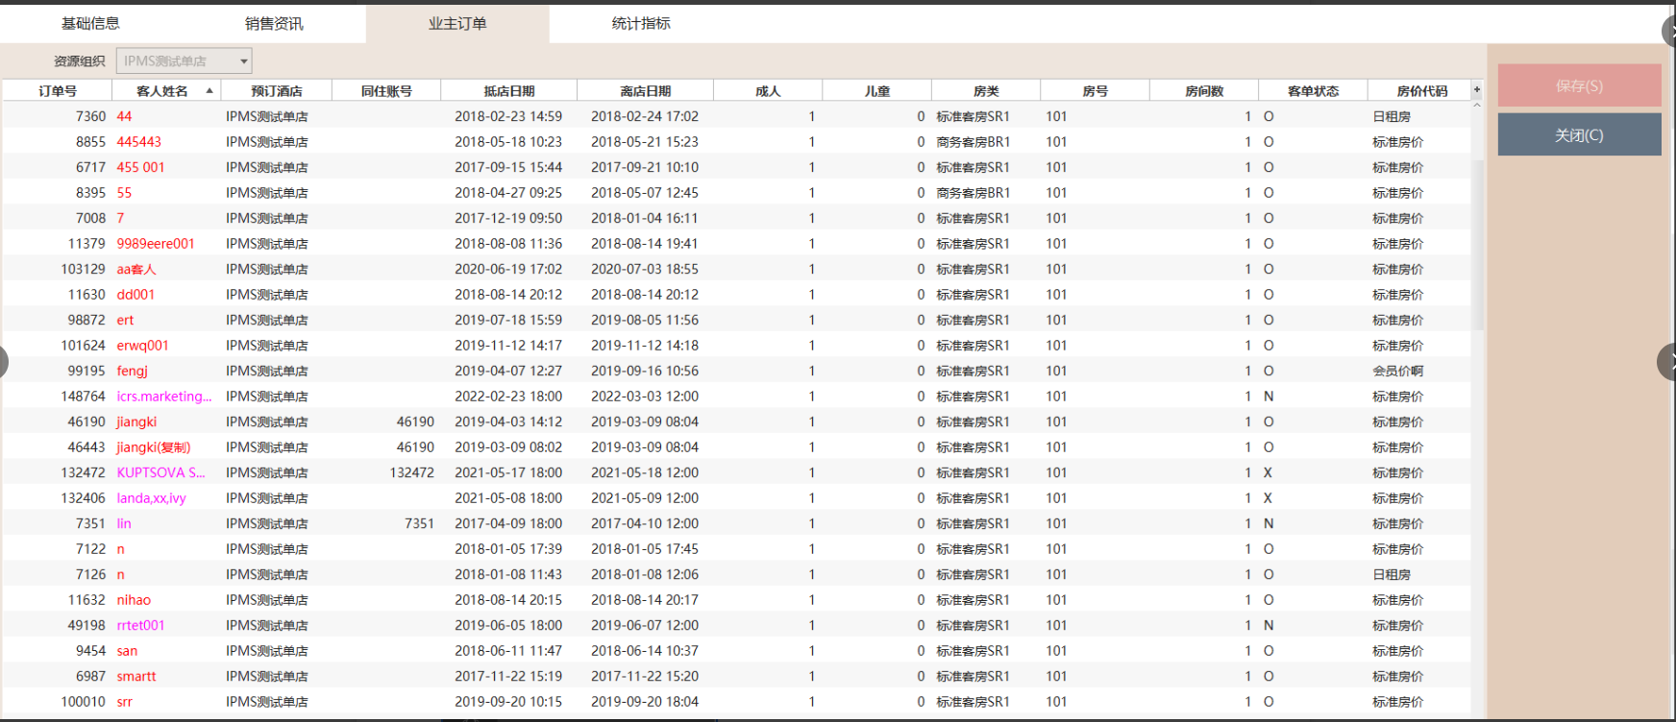Click 同住账号 7351 cell
Image resolution: width=1676 pixels, height=722 pixels.
419,523
